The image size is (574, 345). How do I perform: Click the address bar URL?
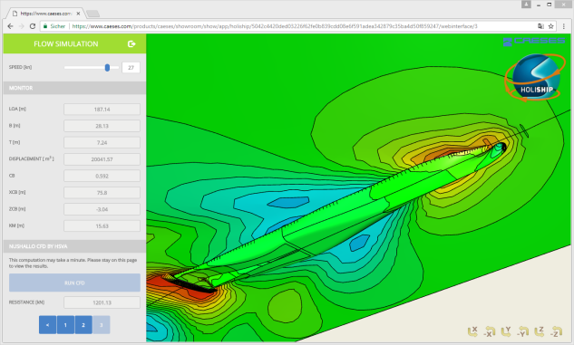point(275,26)
